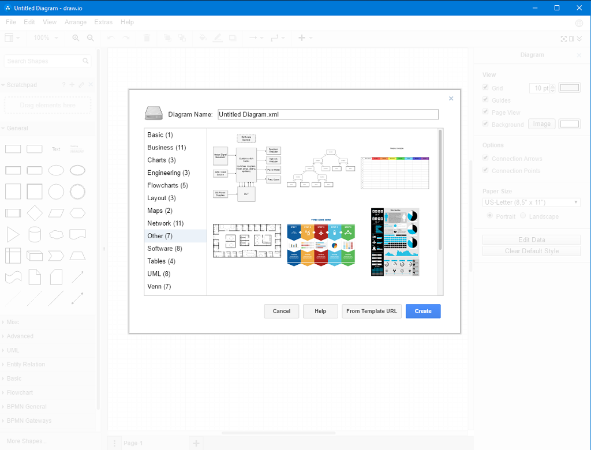
Task: Click the To Front icon in toolbar
Action: tap(167, 37)
